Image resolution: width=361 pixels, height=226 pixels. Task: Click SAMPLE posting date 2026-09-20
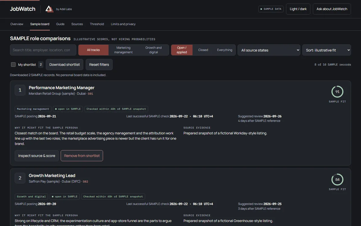pos(47,204)
